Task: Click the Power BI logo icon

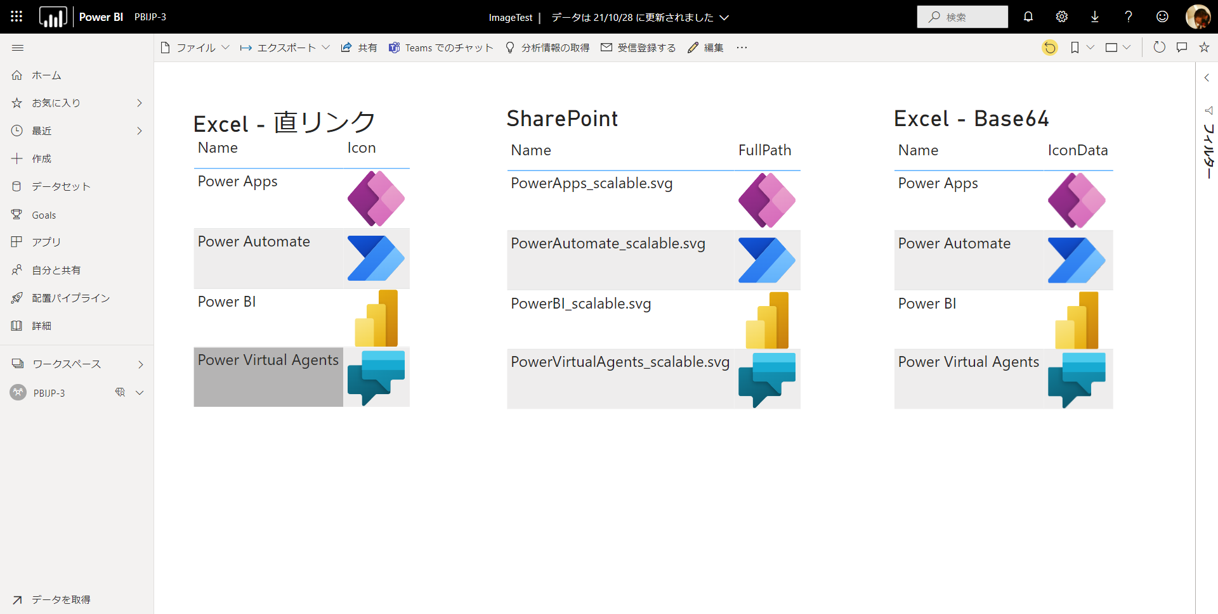Action: pos(53,16)
